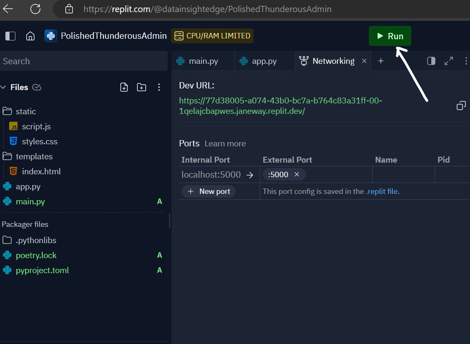This screenshot has height=344, width=470.
Task: Open the .replit file link
Action: (382, 191)
